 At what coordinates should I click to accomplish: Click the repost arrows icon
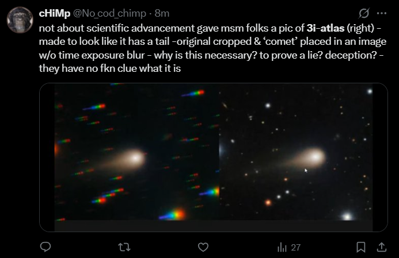coord(124,247)
